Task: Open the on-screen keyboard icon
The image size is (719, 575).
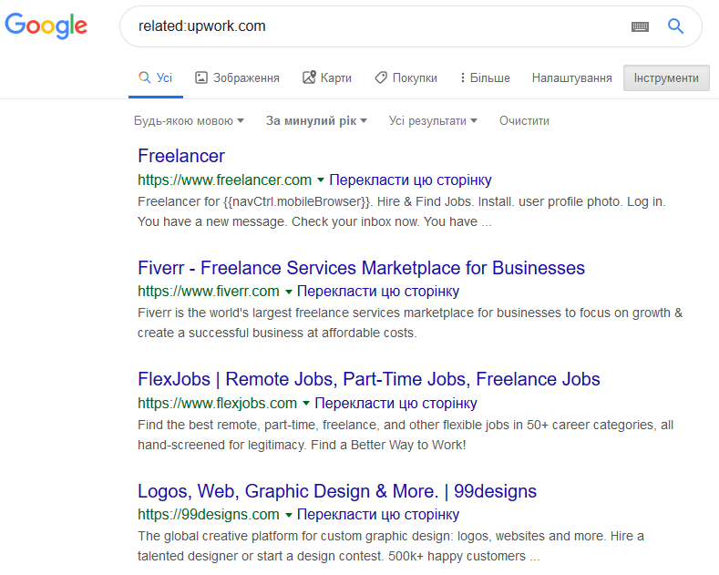Action: tap(640, 26)
